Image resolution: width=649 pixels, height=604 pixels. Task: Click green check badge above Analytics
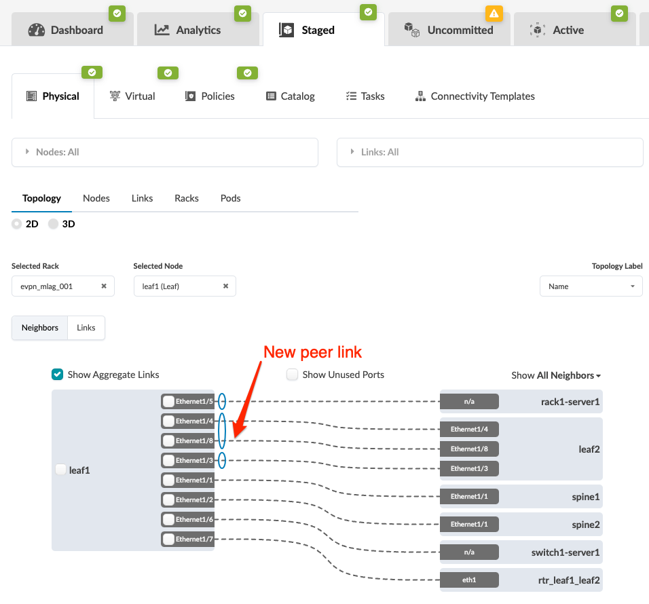242,14
